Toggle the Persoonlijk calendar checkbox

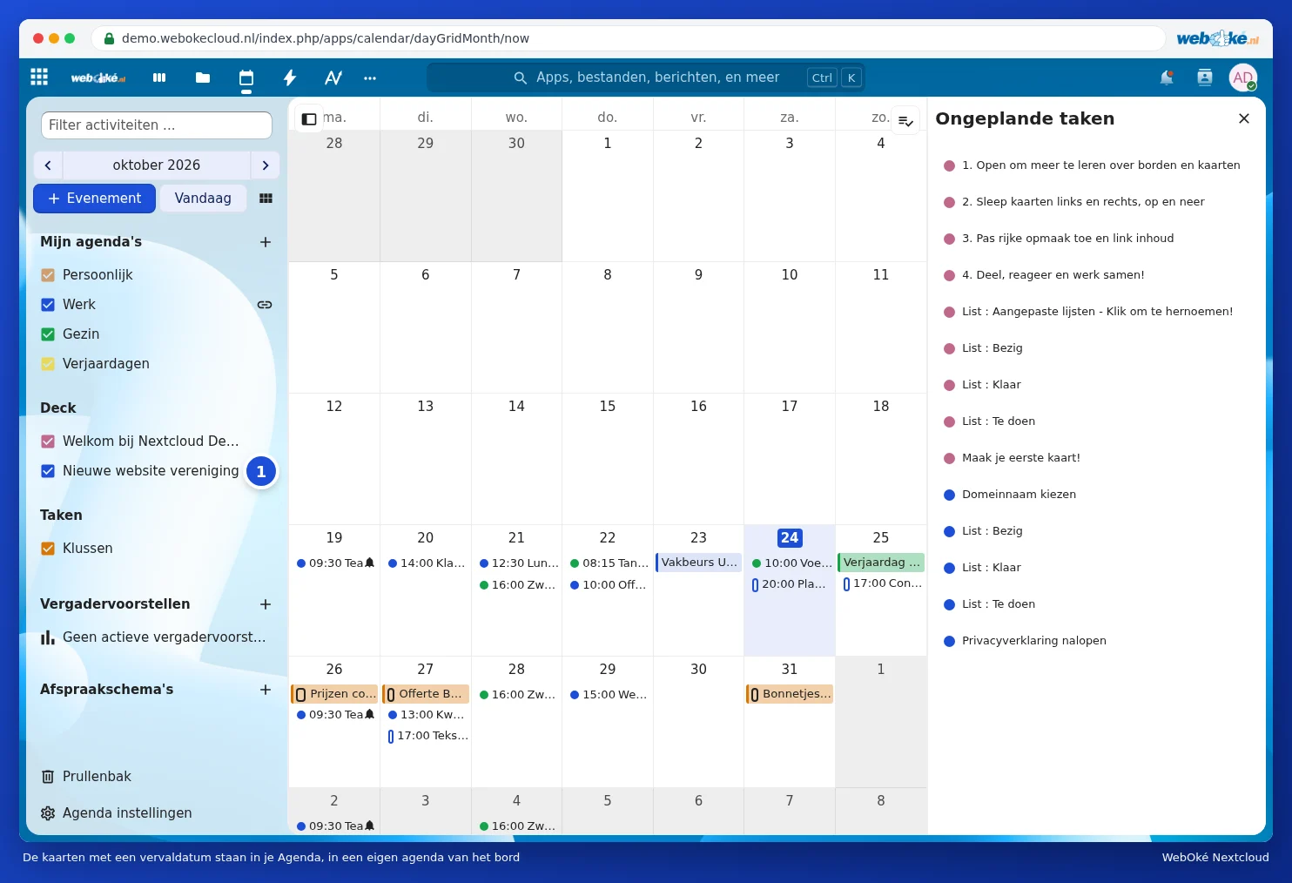click(x=48, y=275)
